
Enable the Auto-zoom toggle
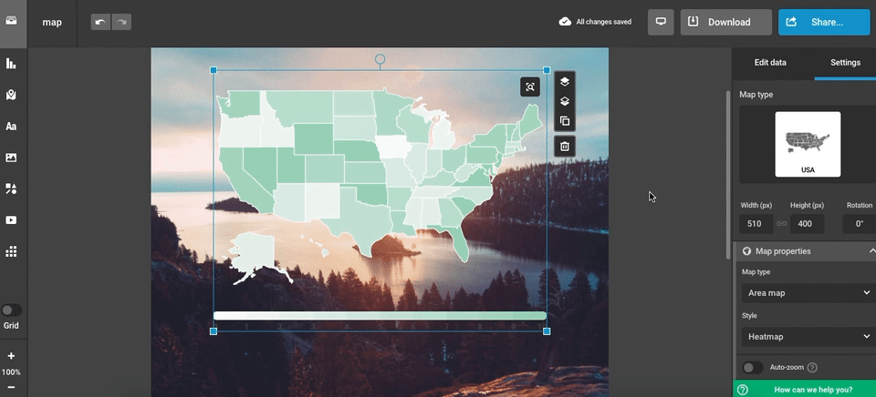[x=752, y=367]
